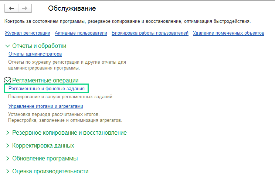The height and width of the screenshot is (177, 275).
Task: Go forward with the right arrow button
Action: 25,8
